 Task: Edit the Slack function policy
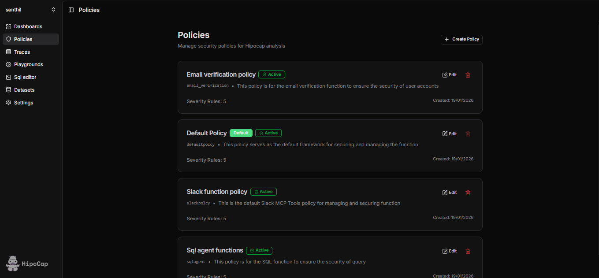pos(450,193)
